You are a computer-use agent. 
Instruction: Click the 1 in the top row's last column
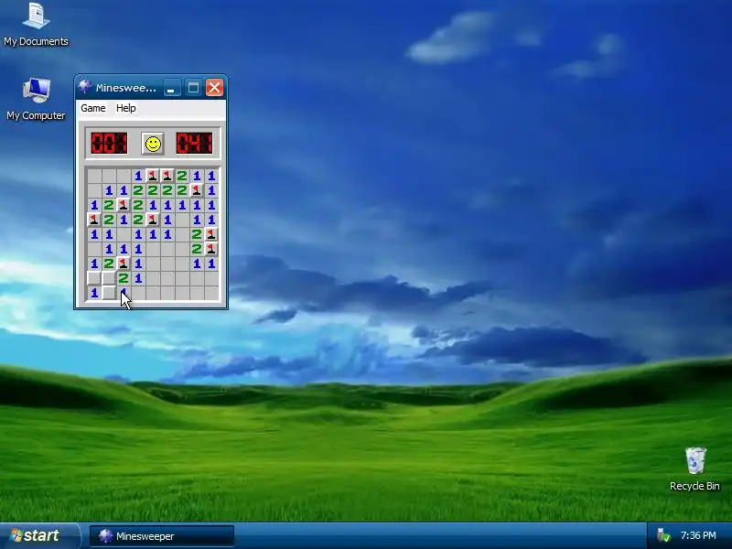click(x=211, y=176)
